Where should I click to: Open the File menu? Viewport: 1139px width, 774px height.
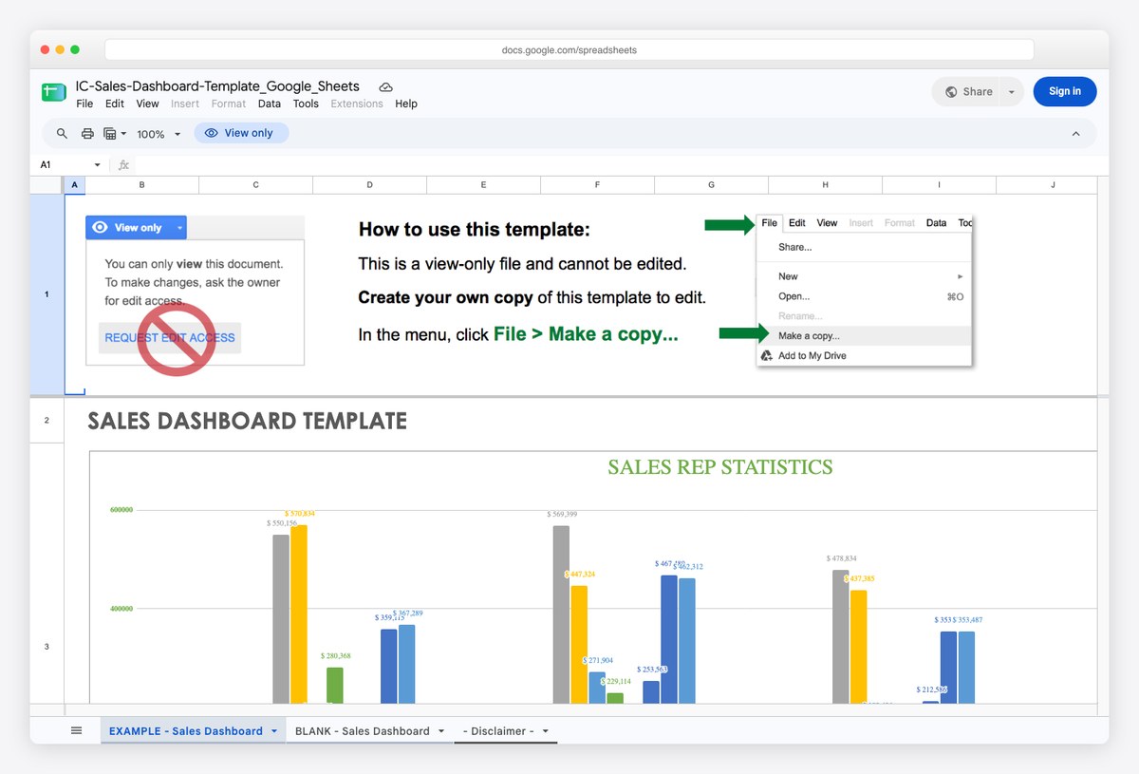pyautogui.click(x=84, y=104)
